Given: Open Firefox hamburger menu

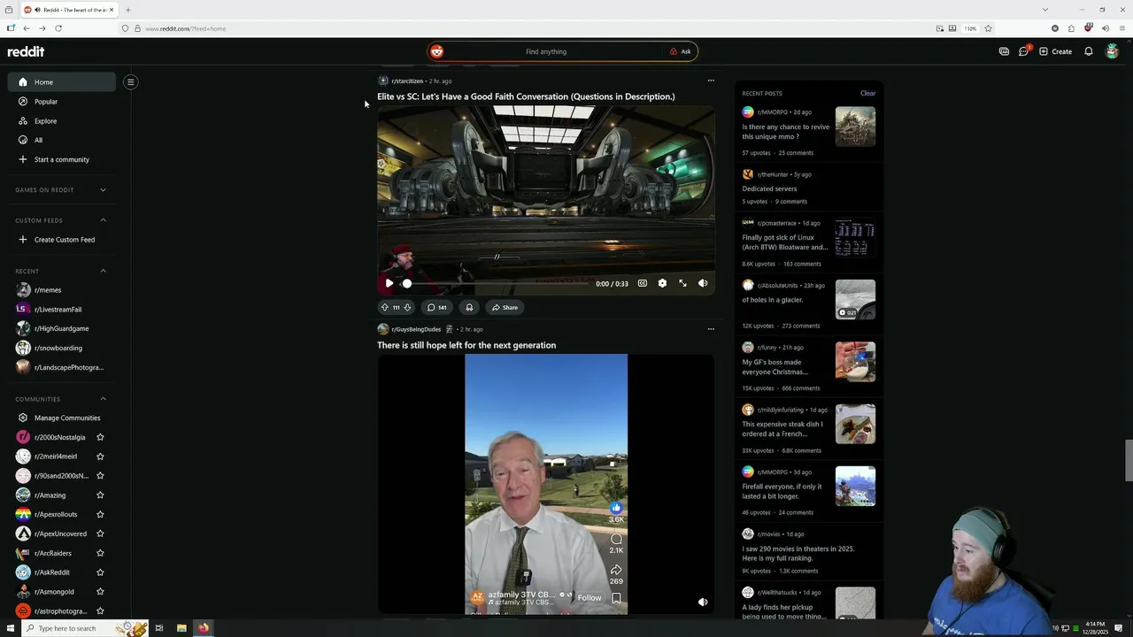Looking at the screenshot, I should 1121,28.
